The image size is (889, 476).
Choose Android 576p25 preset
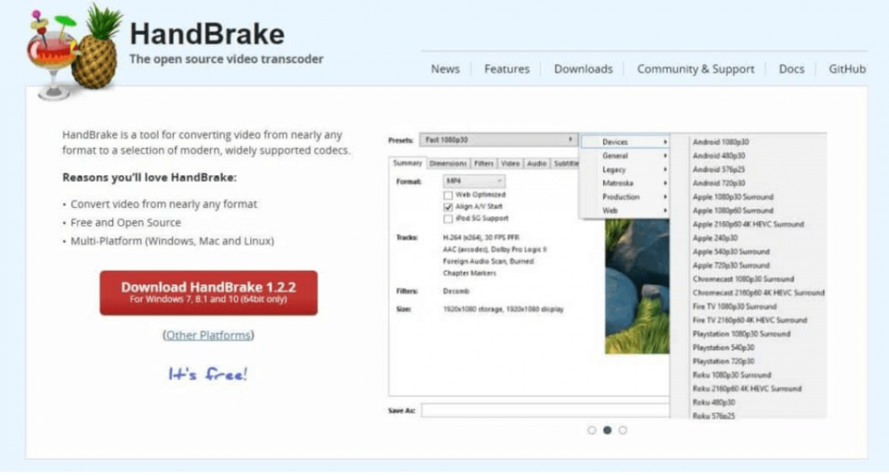[719, 169]
